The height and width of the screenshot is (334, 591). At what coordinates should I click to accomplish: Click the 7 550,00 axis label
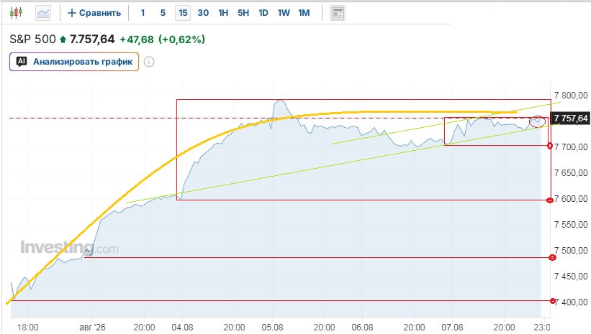coord(571,225)
